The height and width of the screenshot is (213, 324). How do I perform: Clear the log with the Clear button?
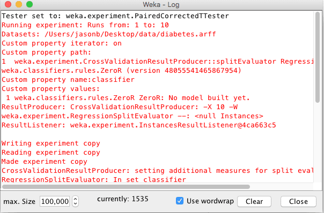[254, 201]
